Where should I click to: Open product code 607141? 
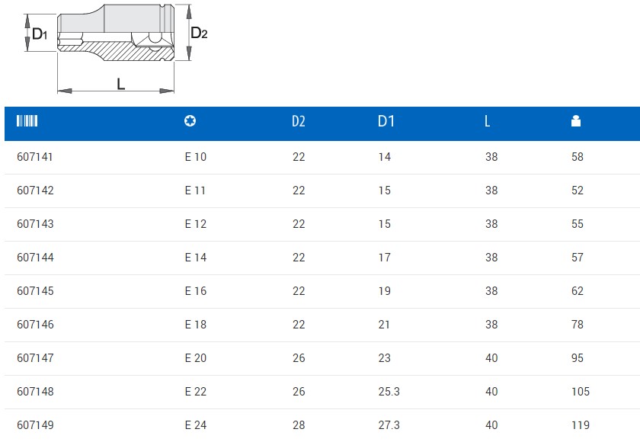[x=35, y=157]
